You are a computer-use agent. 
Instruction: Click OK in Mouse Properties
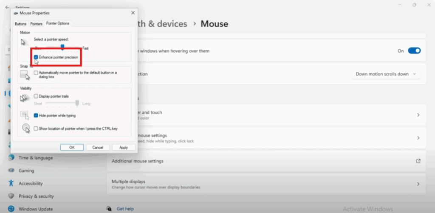click(x=72, y=148)
